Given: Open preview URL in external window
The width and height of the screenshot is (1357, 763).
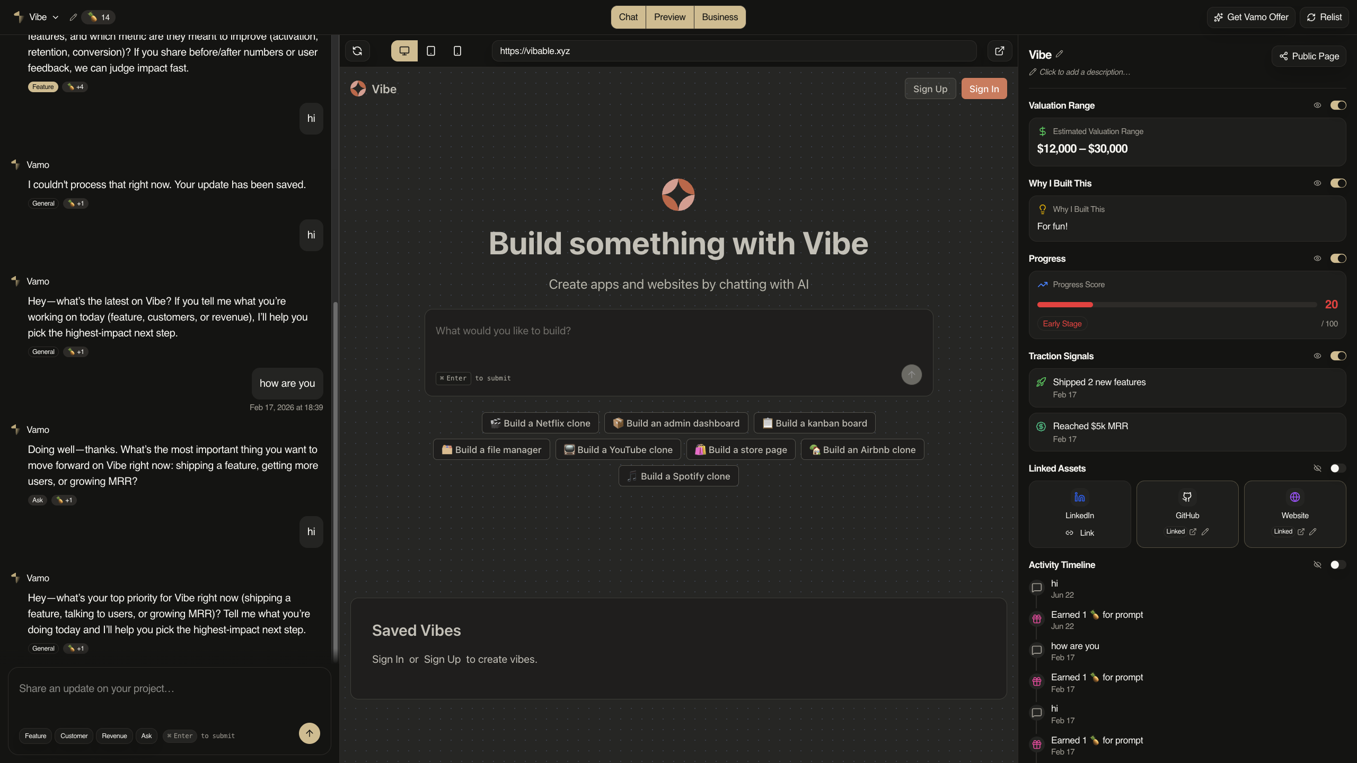Looking at the screenshot, I should pyautogui.click(x=1000, y=51).
